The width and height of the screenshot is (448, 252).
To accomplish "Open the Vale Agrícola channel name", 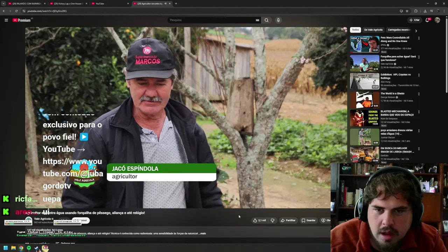I will pos(42,219).
